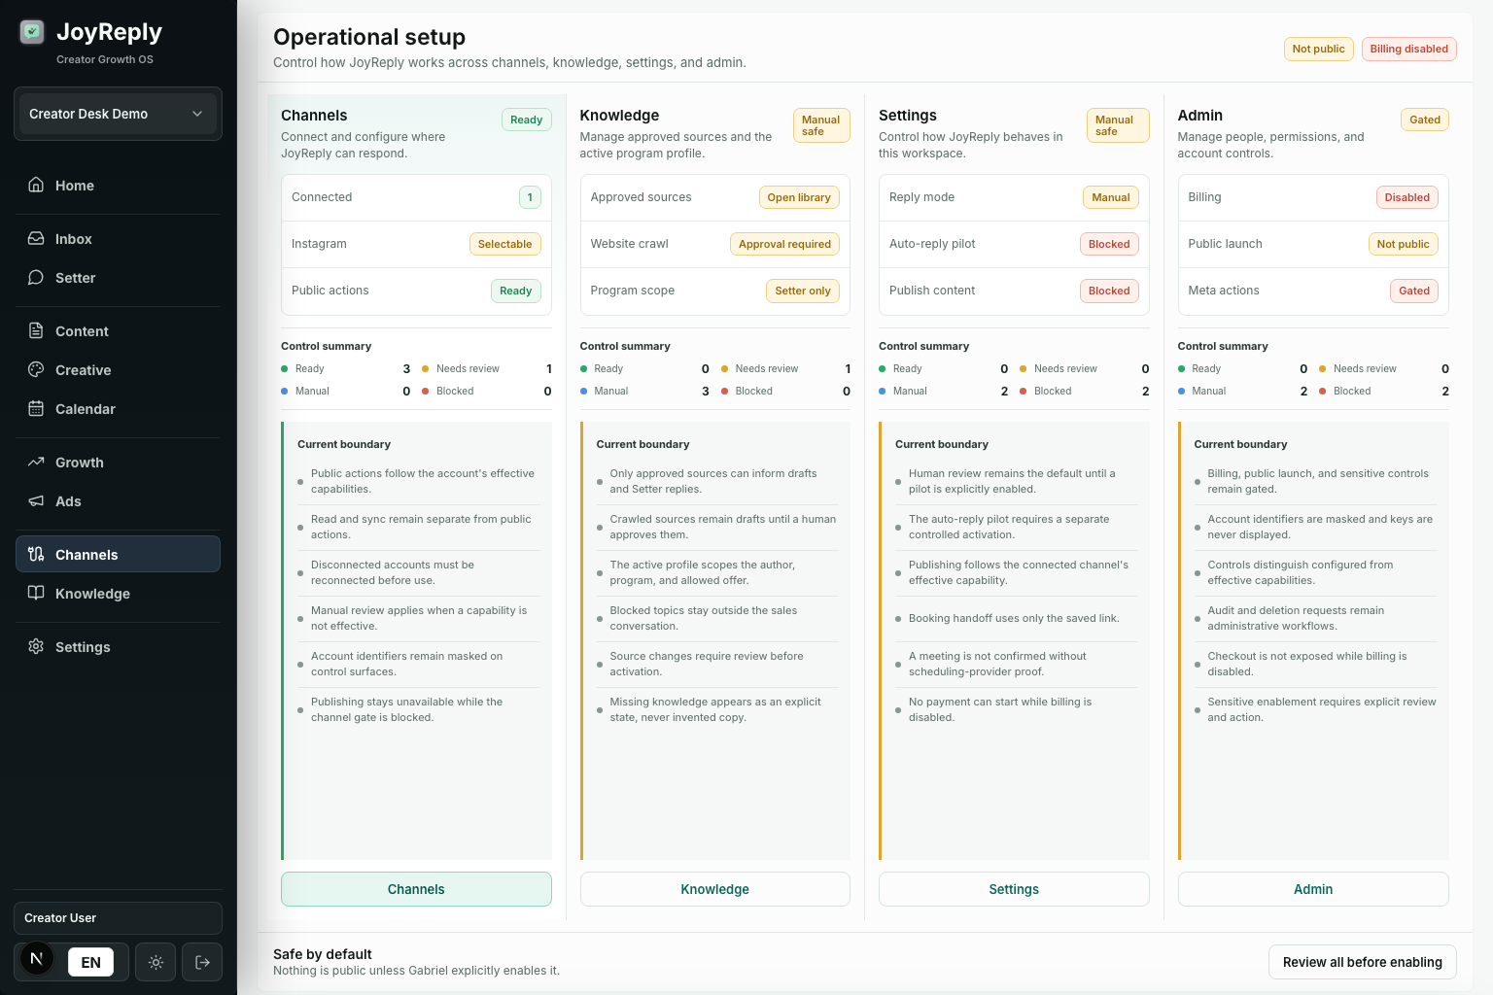Click the Approval required badge
Image resolution: width=1493 pixels, height=995 pixels.
(784, 244)
